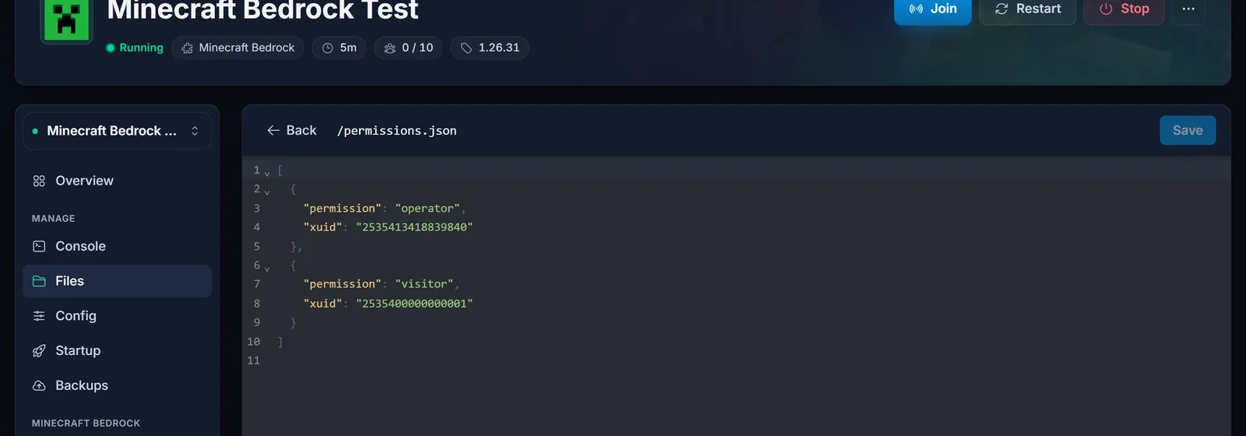Restart the server
Viewport: 1246px width, 436px height.
tap(1027, 10)
